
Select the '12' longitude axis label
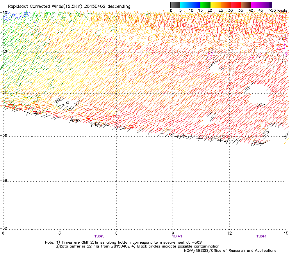229,233
